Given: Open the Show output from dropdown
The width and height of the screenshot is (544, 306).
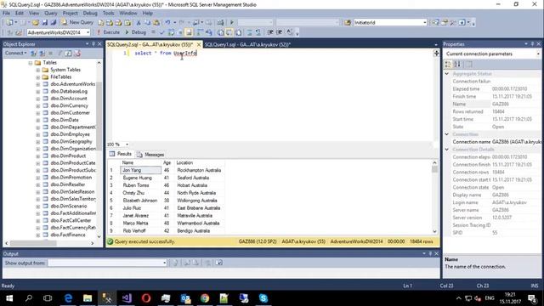Looking at the screenshot, I should pyautogui.click(x=164, y=263).
